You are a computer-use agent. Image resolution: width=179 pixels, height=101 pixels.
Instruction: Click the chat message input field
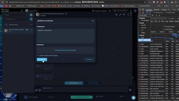(85, 89)
